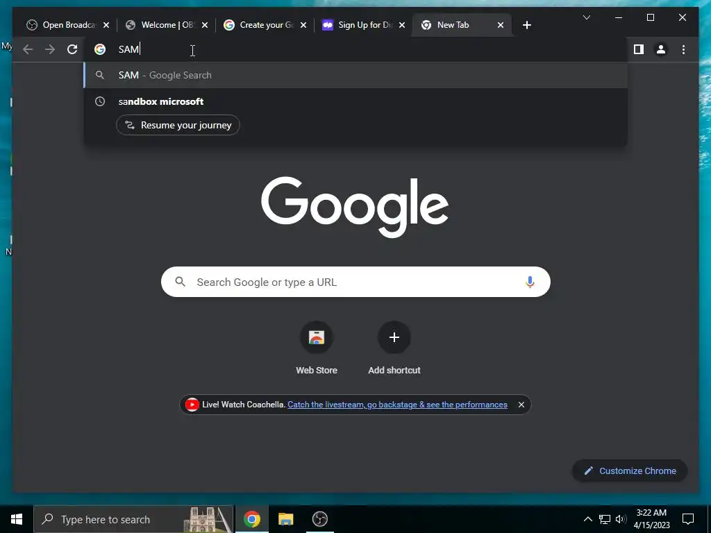Click the YouTube icon in promo banner
This screenshot has width=711, height=533.
pos(192,405)
